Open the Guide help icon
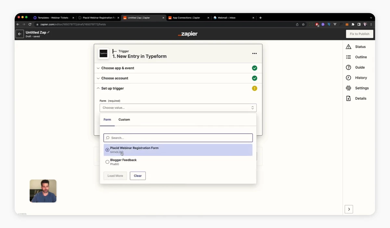The height and width of the screenshot is (228, 390). tap(348, 67)
